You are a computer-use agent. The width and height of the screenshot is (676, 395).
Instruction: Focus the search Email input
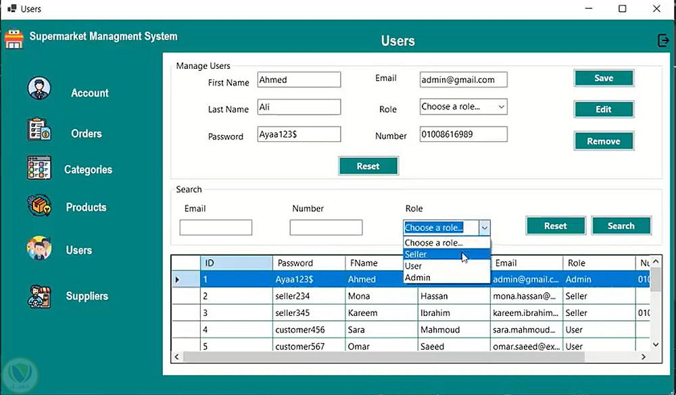tap(216, 228)
